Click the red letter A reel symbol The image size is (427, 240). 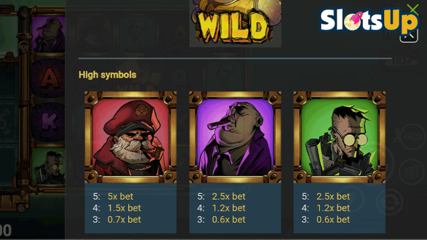point(48,78)
